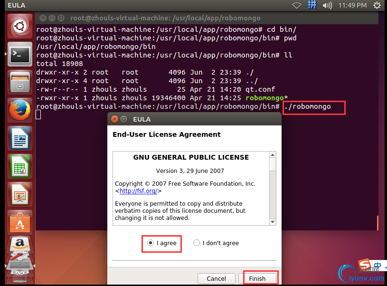Click the End-User License Agreement title
387x286 pixels.
click(167, 134)
